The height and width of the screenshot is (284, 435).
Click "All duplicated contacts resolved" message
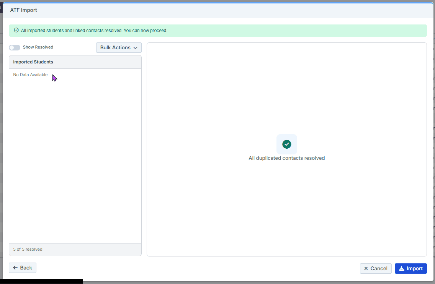tap(286, 158)
